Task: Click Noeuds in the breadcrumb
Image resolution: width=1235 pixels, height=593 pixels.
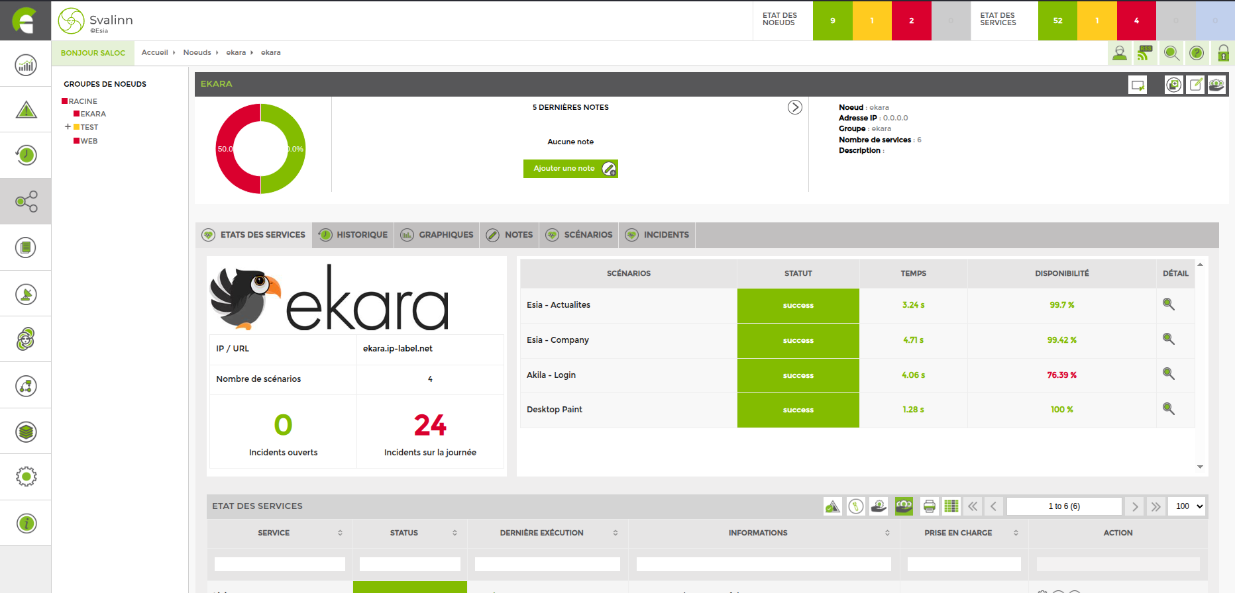Action: [x=197, y=52]
